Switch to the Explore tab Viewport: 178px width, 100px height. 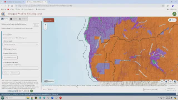tap(14, 19)
